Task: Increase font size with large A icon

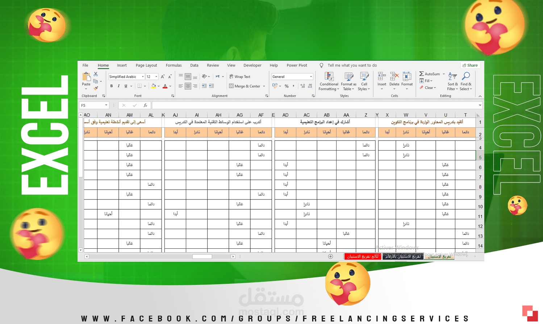Action: 163,77
